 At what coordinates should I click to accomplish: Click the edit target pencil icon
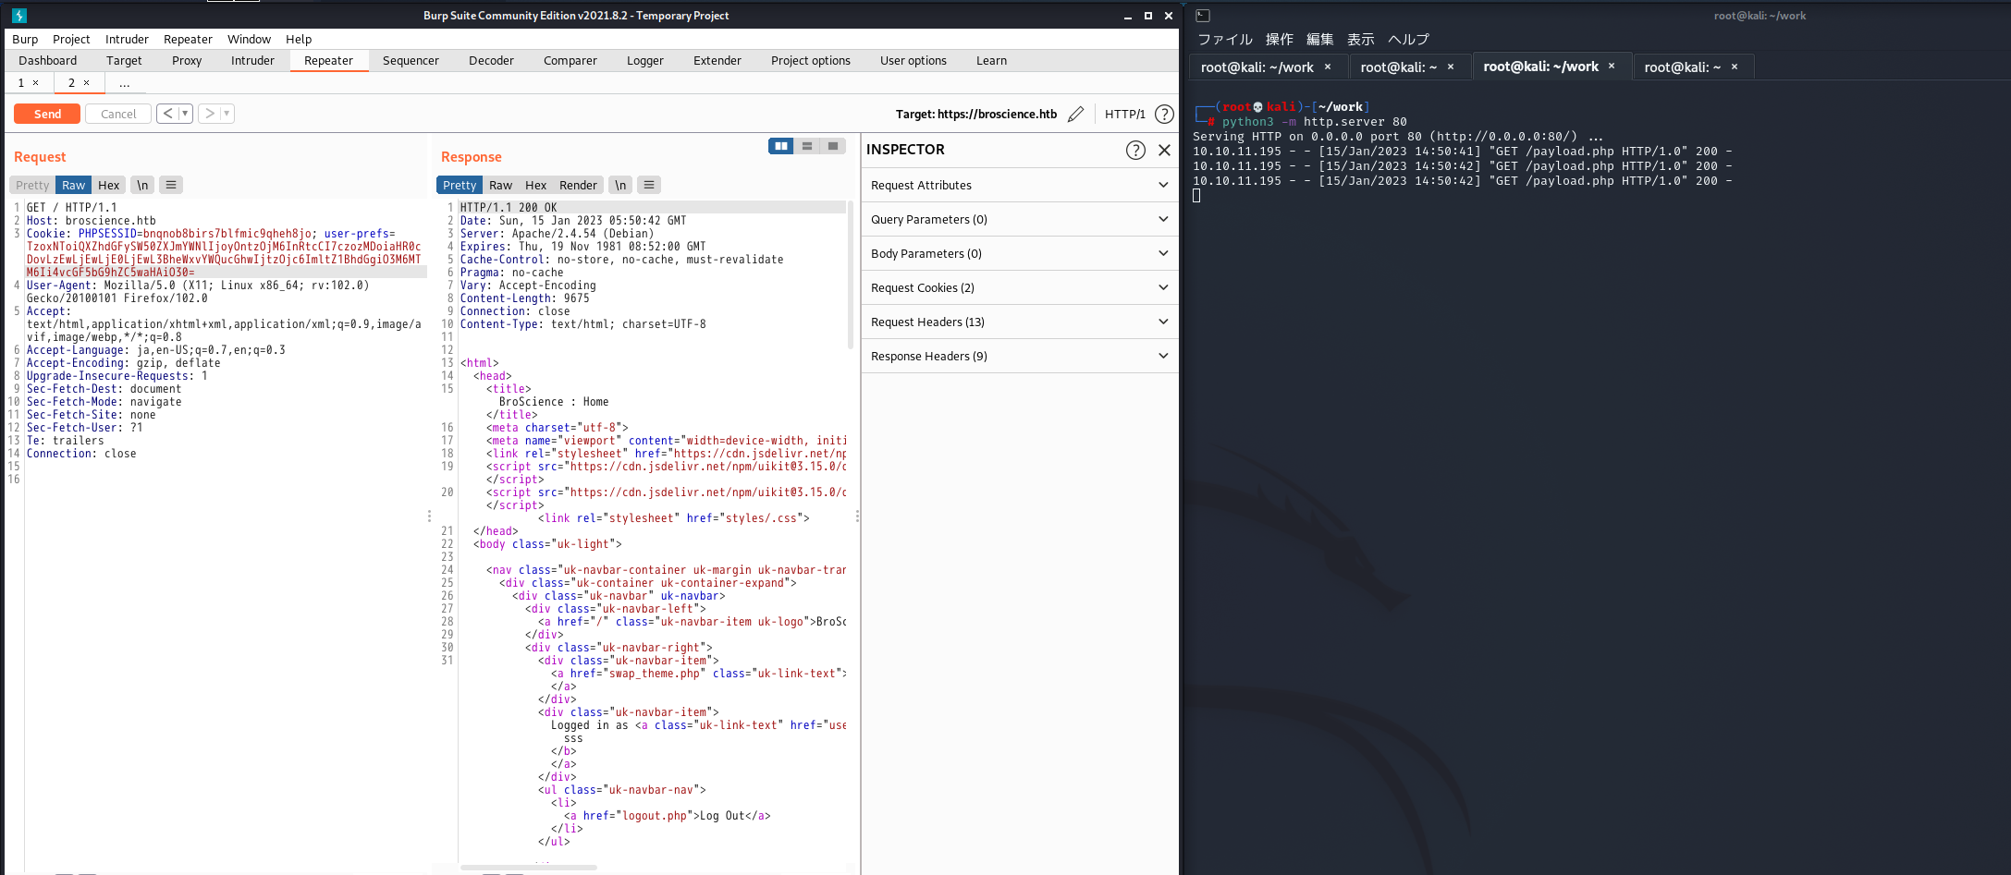coord(1075,114)
